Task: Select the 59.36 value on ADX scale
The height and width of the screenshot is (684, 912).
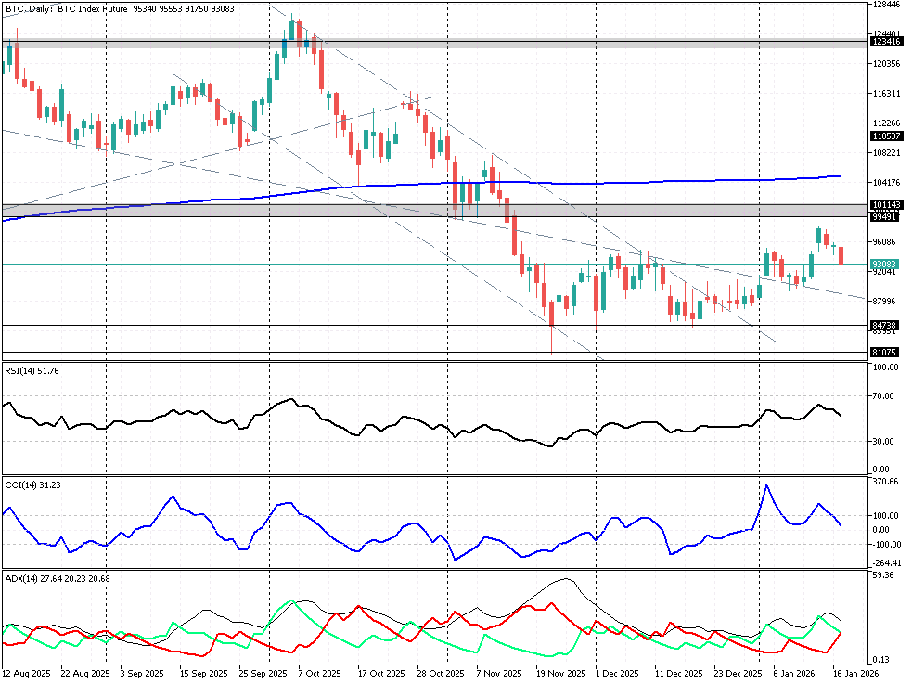Action: point(885,575)
